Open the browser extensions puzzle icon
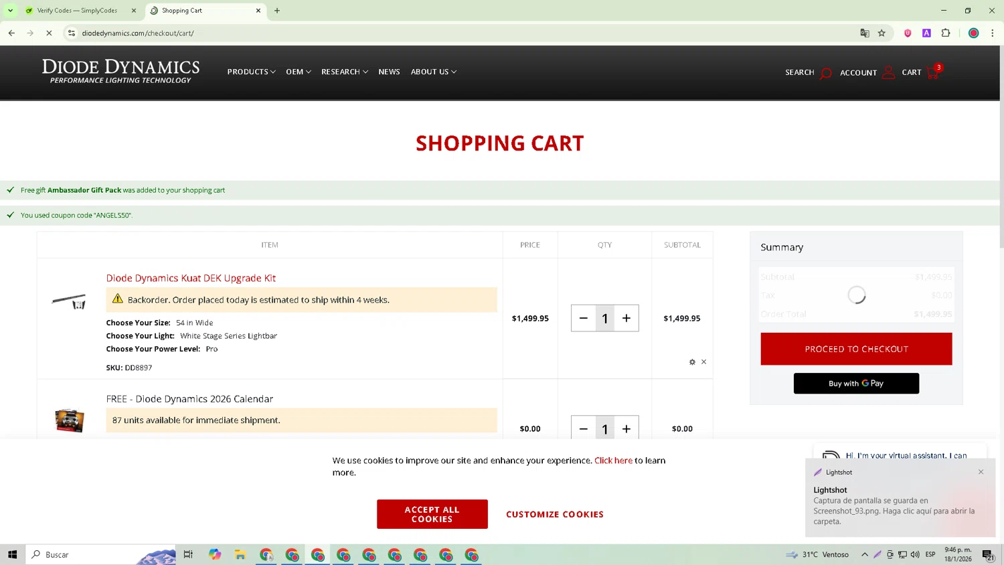 945,33
